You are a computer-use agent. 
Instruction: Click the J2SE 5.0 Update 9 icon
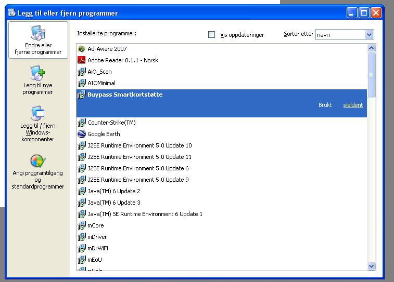tap(82, 180)
